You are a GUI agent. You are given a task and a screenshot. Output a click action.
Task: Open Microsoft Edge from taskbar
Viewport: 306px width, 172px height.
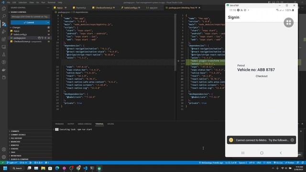click(57, 168)
